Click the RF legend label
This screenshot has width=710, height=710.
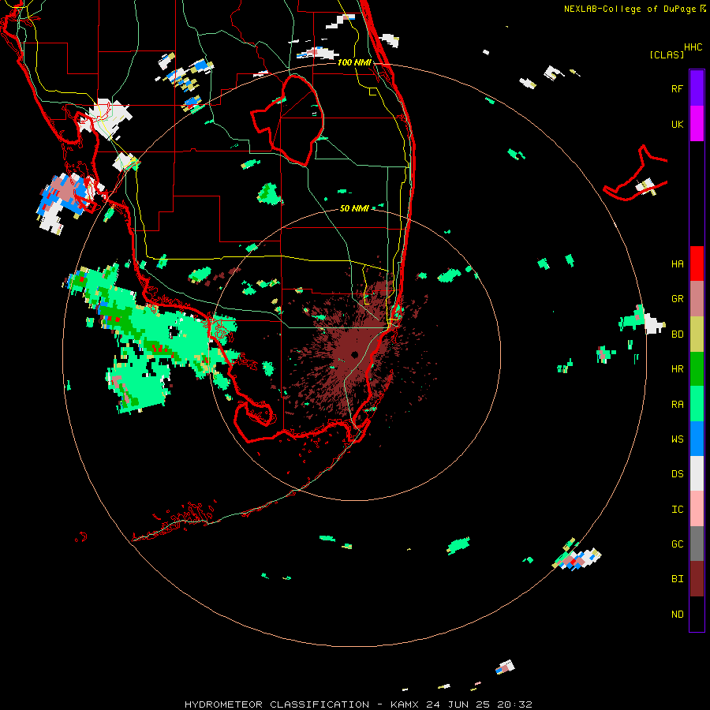[x=677, y=88]
